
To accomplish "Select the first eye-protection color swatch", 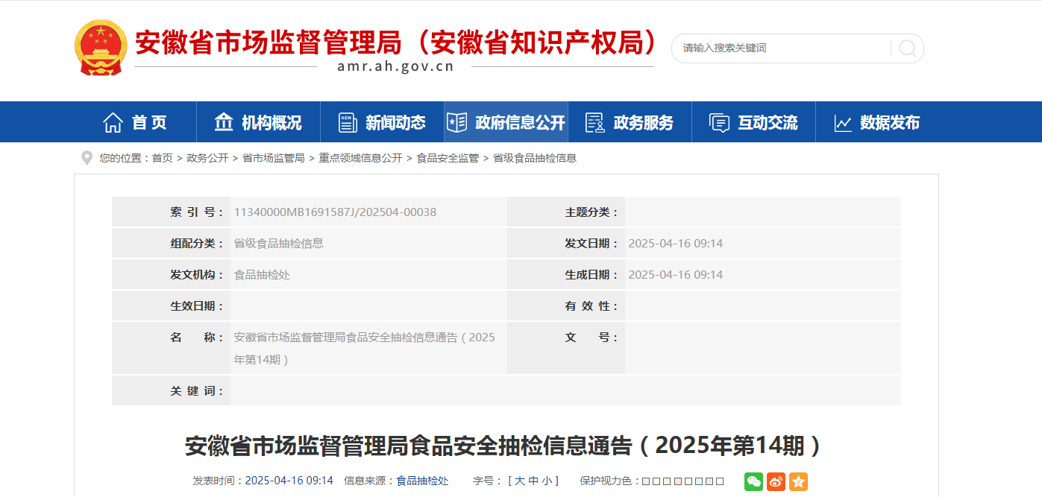I will (x=646, y=481).
